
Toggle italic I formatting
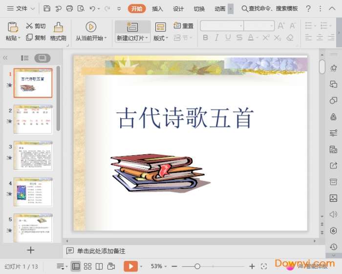point(216,38)
